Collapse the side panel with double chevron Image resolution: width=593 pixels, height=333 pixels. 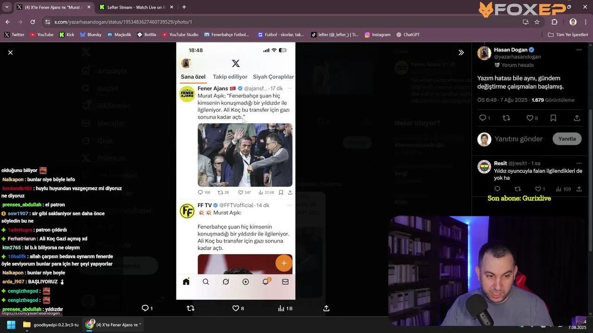[x=461, y=53]
